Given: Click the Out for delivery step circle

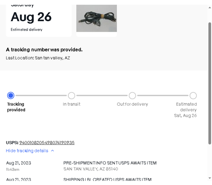Looking at the screenshot, I should 132,95.
